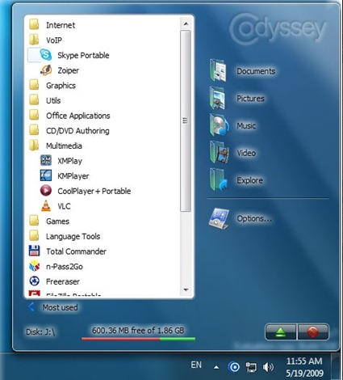The image size is (343, 380).
Task: Open the Documents shortcut
Action: pyautogui.click(x=242, y=71)
